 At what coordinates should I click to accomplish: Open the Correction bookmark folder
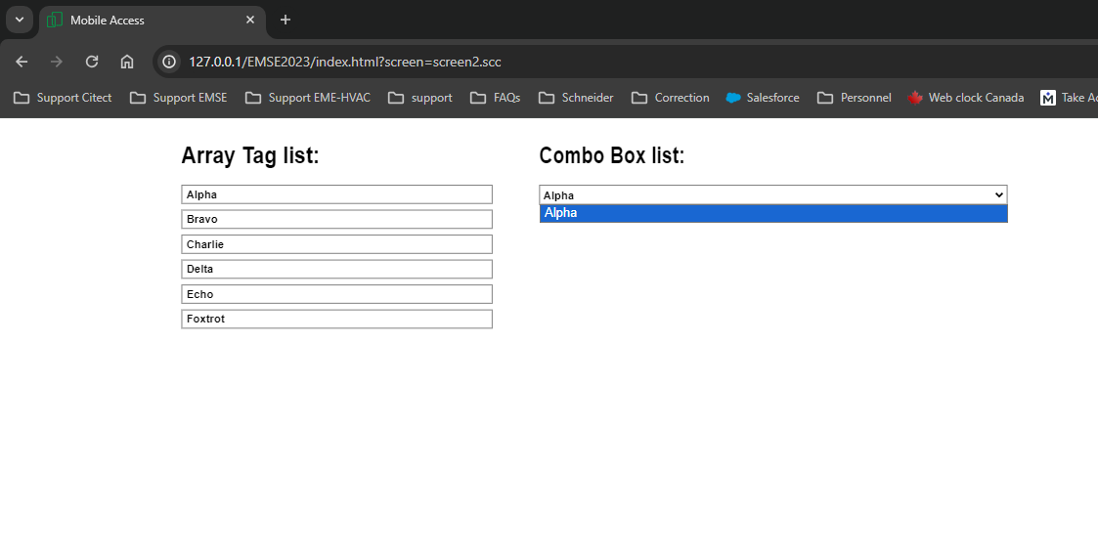click(670, 98)
